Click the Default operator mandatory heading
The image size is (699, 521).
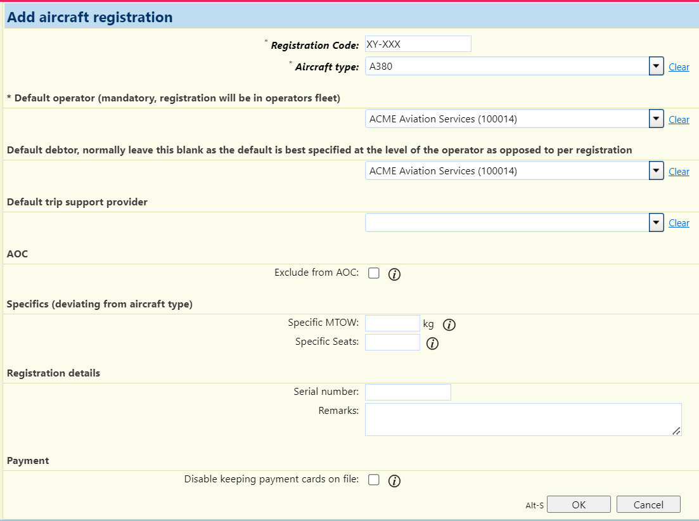point(174,98)
